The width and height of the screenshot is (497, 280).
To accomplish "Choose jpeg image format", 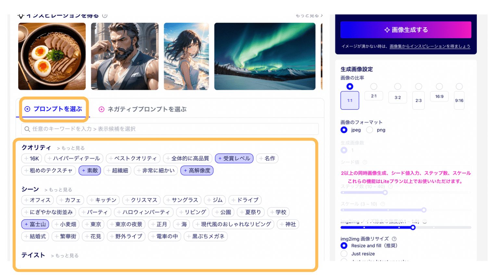I will pyautogui.click(x=344, y=130).
